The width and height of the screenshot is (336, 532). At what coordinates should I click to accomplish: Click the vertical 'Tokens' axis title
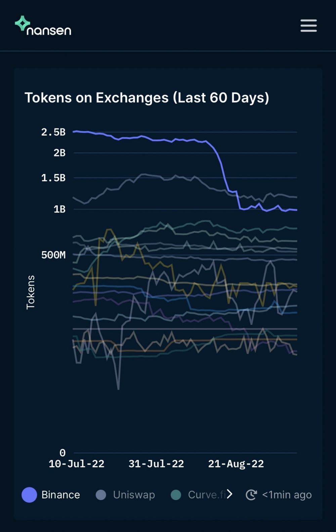point(31,292)
